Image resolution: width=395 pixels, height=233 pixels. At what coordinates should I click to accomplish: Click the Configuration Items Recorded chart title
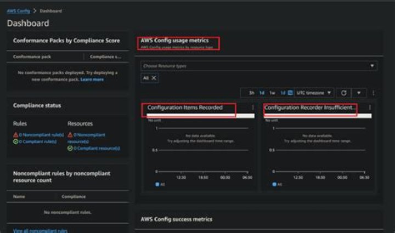[x=185, y=107]
